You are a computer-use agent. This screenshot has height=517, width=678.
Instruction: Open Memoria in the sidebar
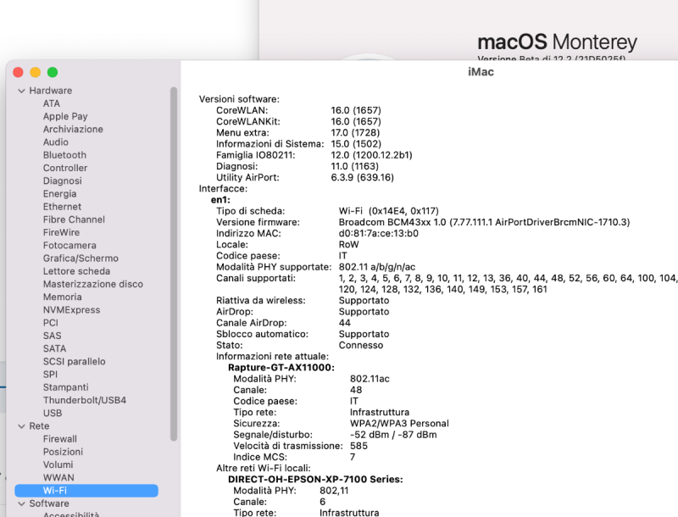point(62,297)
